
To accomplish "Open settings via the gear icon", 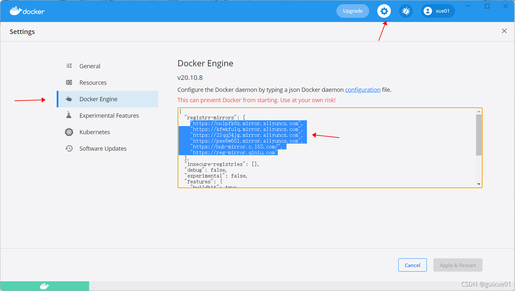I will coord(384,11).
